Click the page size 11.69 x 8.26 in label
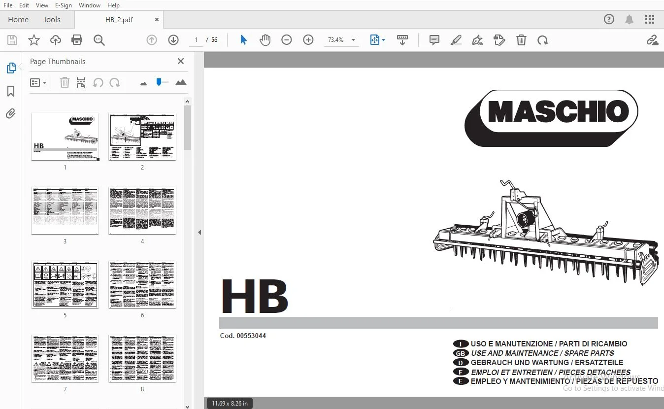Viewport: 664px width, 409px height. click(230, 404)
